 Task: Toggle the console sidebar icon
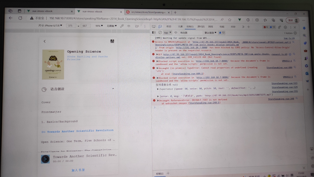[x=154, y=32]
